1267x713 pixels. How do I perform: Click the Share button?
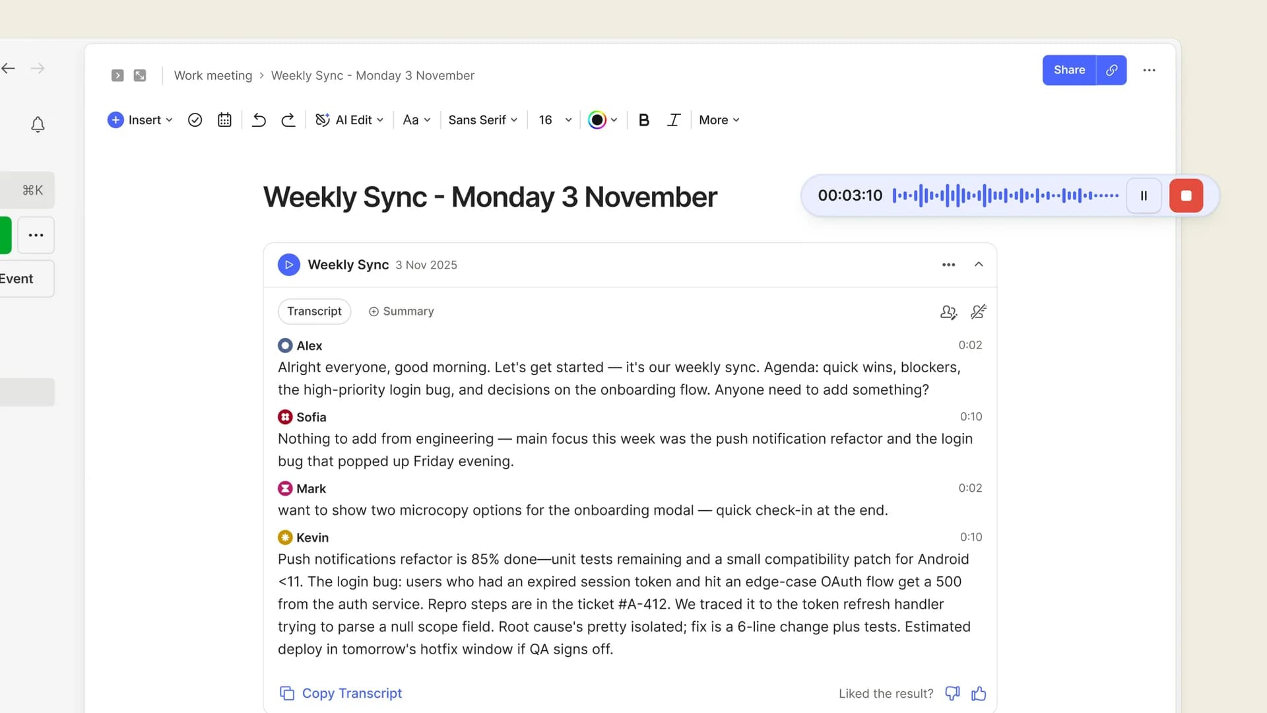tap(1068, 69)
